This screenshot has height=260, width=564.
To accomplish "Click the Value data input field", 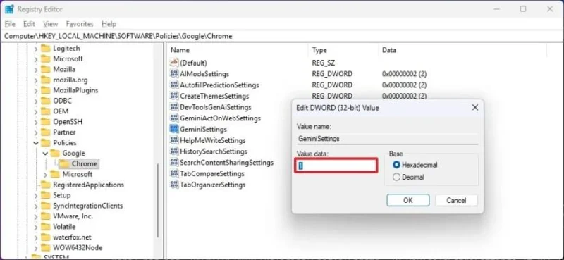I will pyautogui.click(x=336, y=166).
